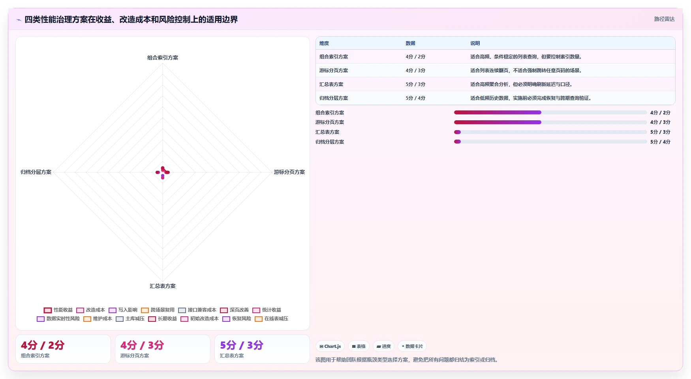Screen dimensions: 691x379
Task: Click the 归档分层方案 progress bar
Action: 550,142
